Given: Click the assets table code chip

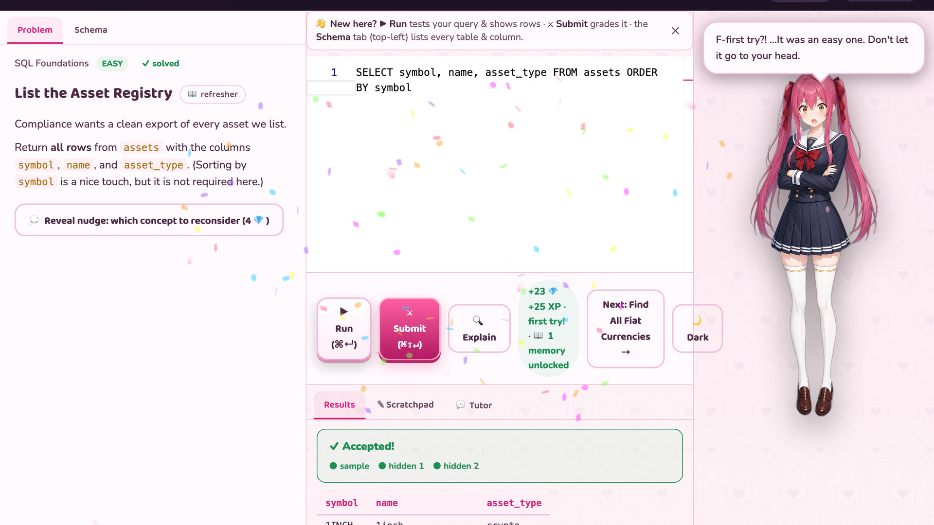Looking at the screenshot, I should (x=141, y=148).
